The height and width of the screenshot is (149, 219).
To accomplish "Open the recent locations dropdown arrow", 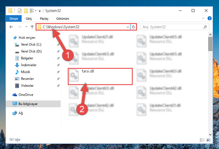I will [x=26, y=27].
